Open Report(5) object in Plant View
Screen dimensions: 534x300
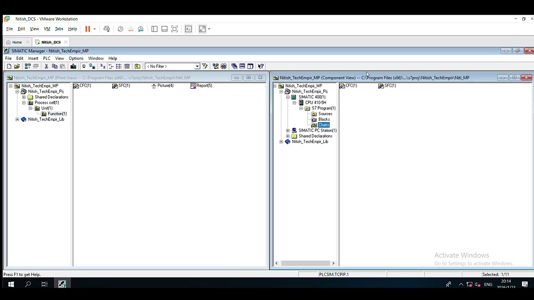(x=201, y=86)
